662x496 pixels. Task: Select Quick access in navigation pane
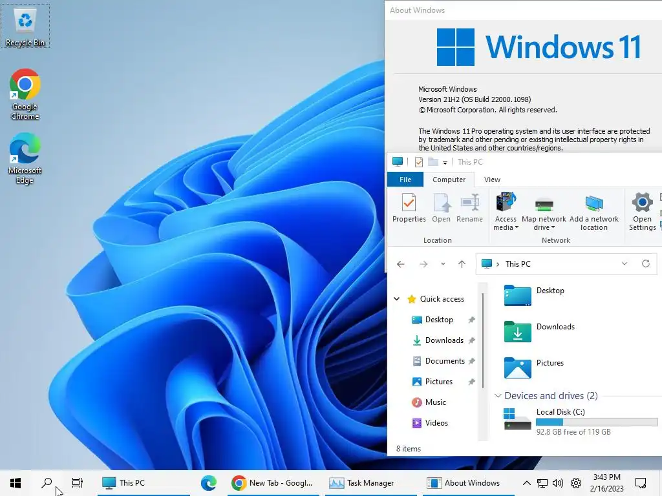coord(435,299)
